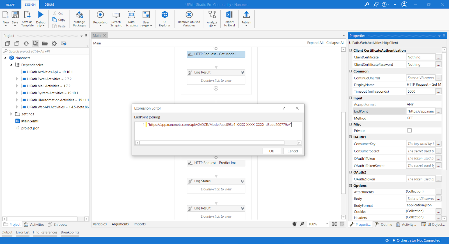This screenshot has width=449, height=244.
Task: Open the Imports panel
Action: (x=139, y=224)
